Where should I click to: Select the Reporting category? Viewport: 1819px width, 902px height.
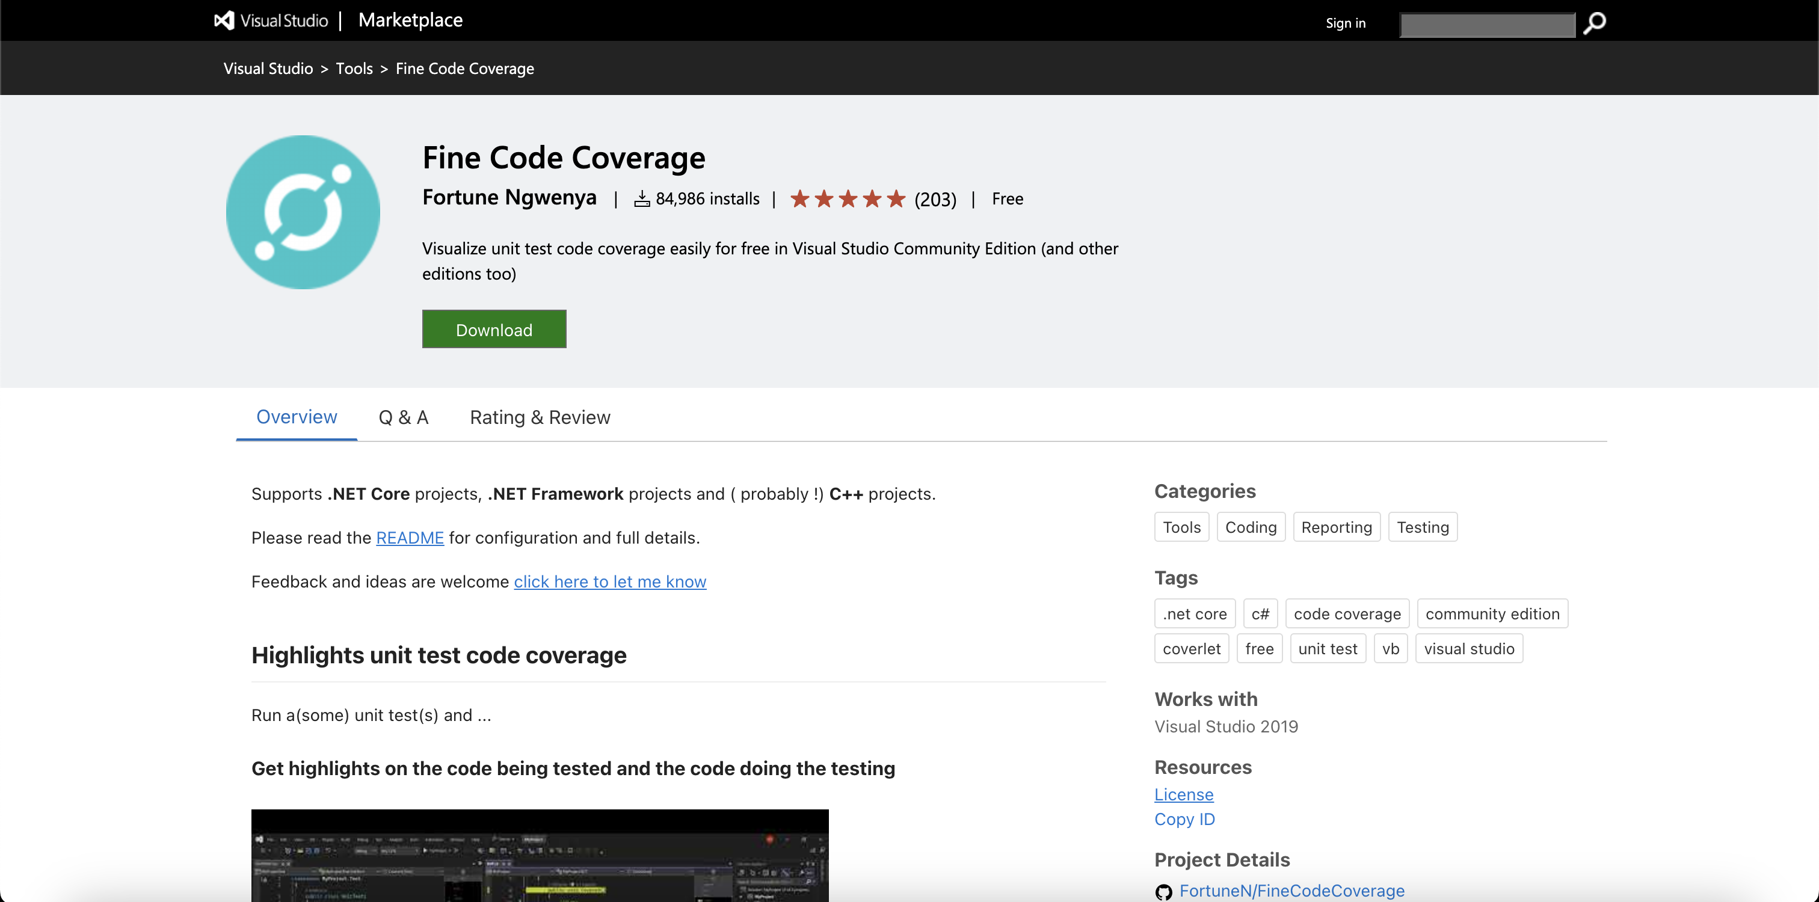tap(1336, 527)
